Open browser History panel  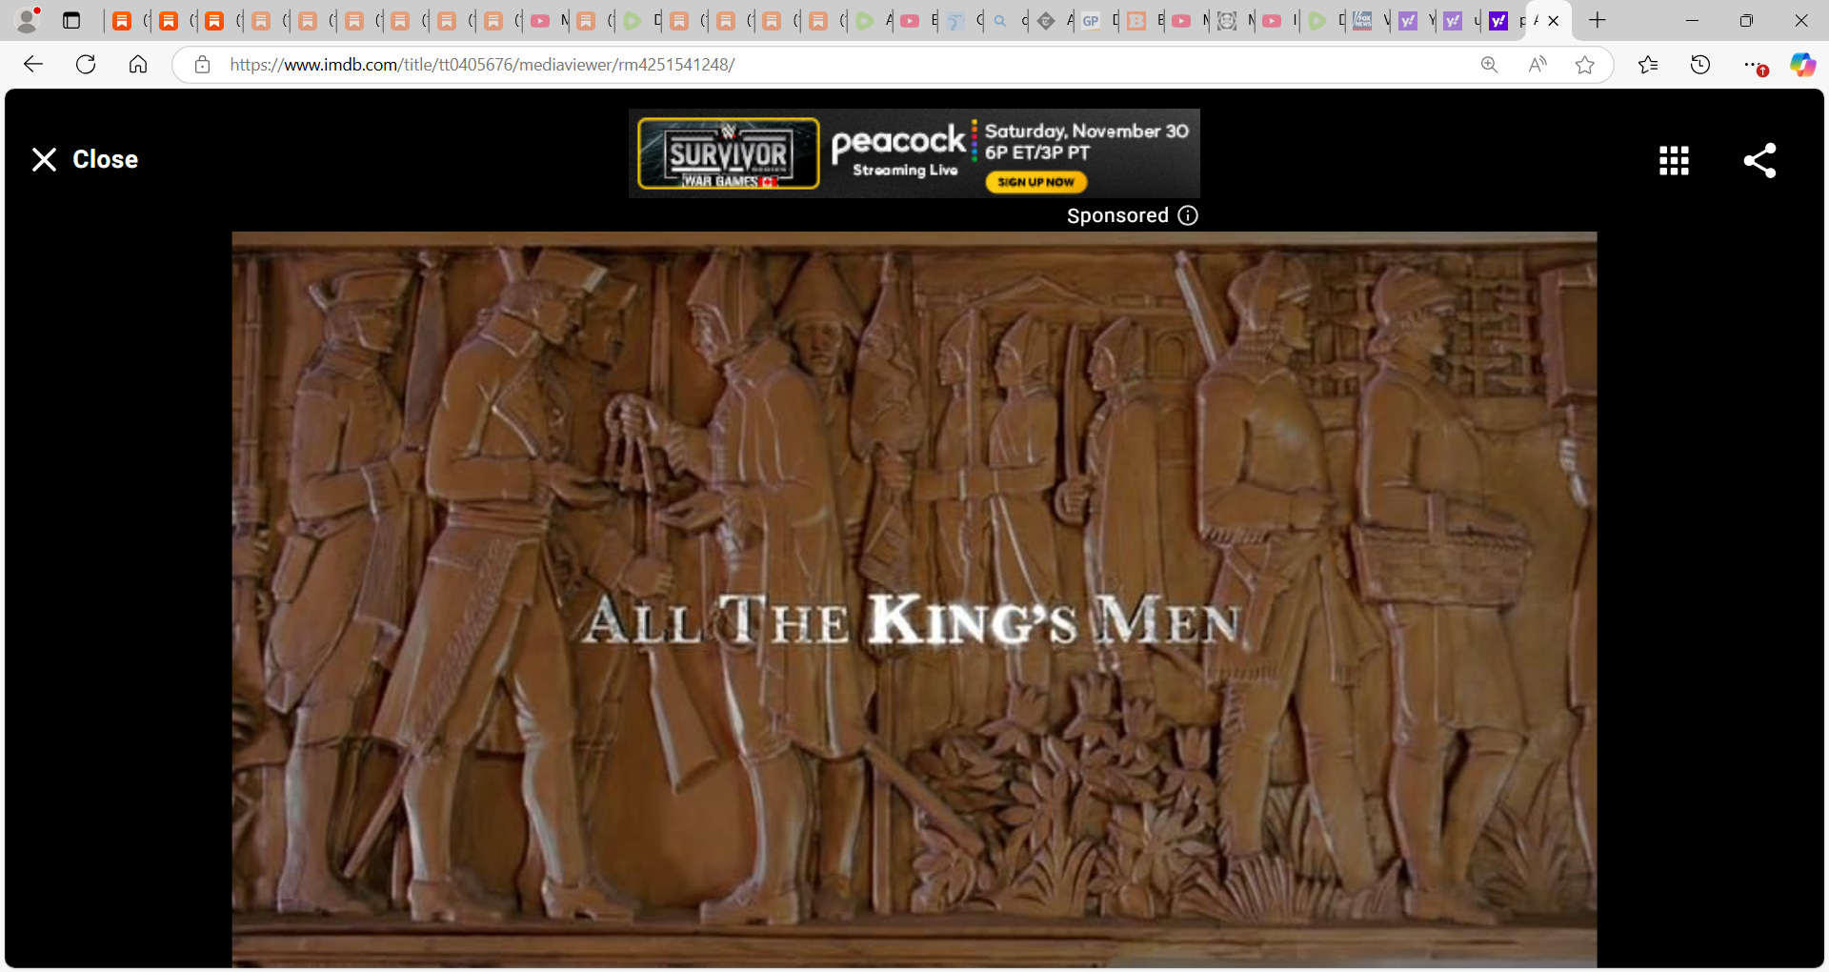click(1700, 65)
